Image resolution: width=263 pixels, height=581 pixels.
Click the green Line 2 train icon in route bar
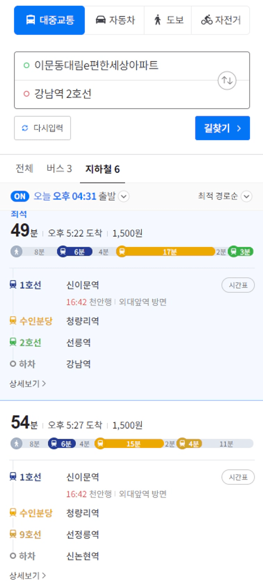234,252
